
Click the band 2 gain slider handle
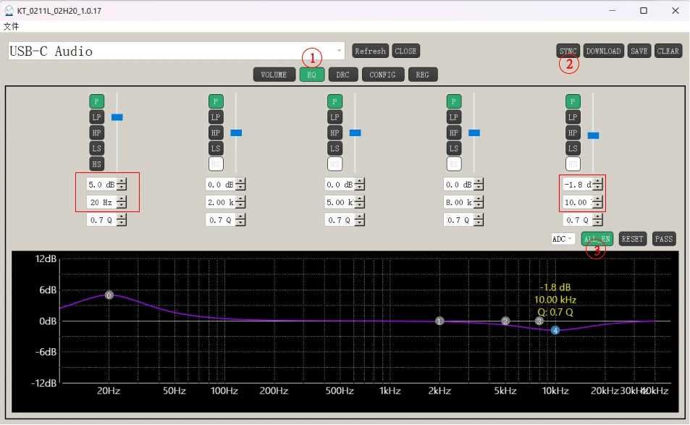[236, 133]
